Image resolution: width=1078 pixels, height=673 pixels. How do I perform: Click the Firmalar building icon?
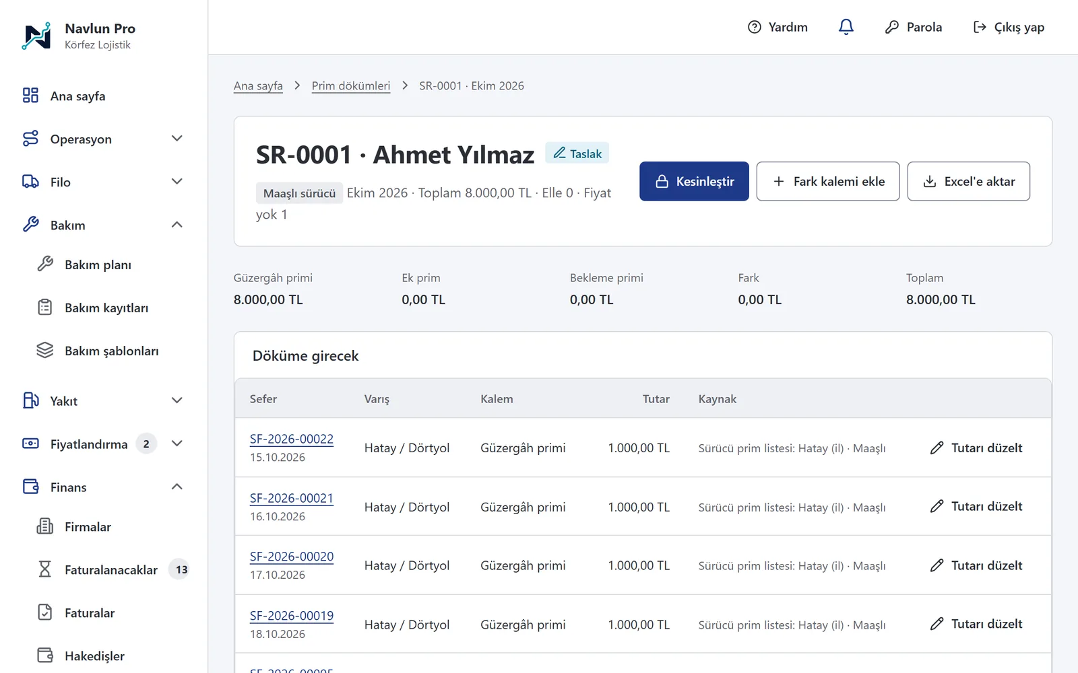[45, 526]
